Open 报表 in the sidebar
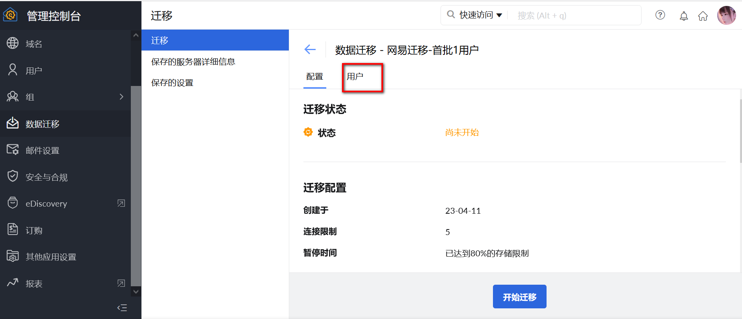The height and width of the screenshot is (319, 742). pos(34,284)
